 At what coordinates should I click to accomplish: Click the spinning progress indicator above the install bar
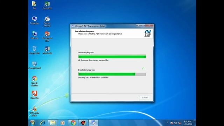[143, 69]
